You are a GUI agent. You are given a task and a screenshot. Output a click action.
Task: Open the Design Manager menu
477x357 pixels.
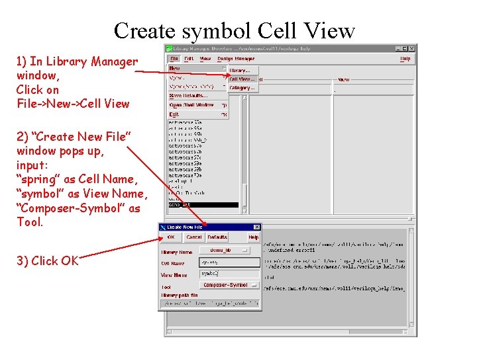[236, 59]
